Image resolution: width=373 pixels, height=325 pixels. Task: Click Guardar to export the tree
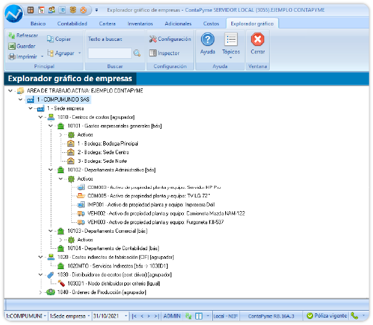(x=22, y=46)
